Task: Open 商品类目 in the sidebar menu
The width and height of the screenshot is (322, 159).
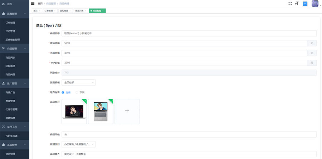Action: (x=15, y=74)
